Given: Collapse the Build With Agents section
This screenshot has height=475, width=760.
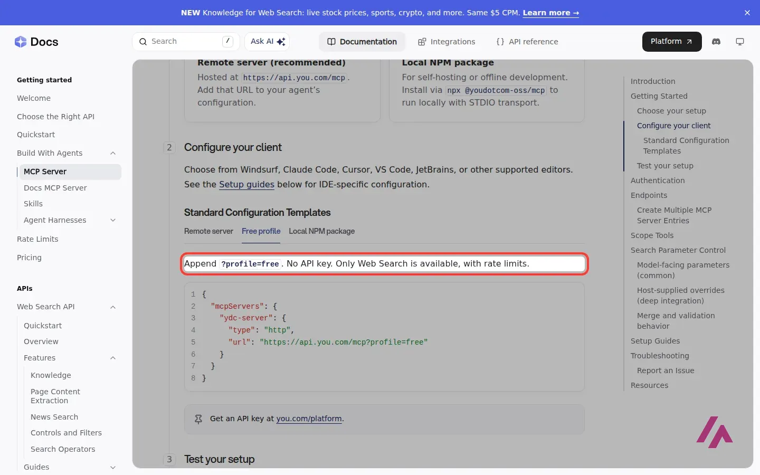Looking at the screenshot, I should pyautogui.click(x=113, y=153).
